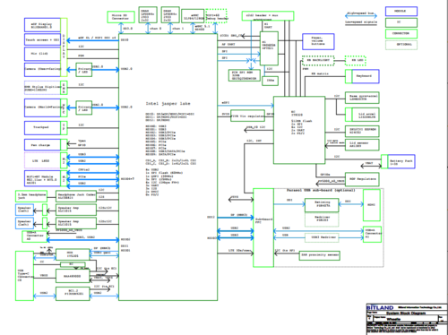This screenshot has width=448, height=335.
Task: Select the CONNECTOR legend box
Action: (x=401, y=33)
